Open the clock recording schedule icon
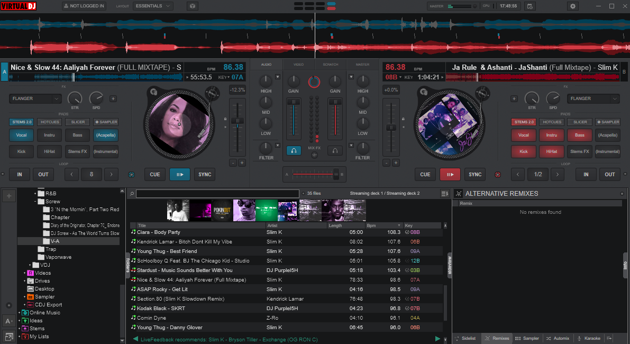630x344 pixels. pyautogui.click(x=530, y=6)
